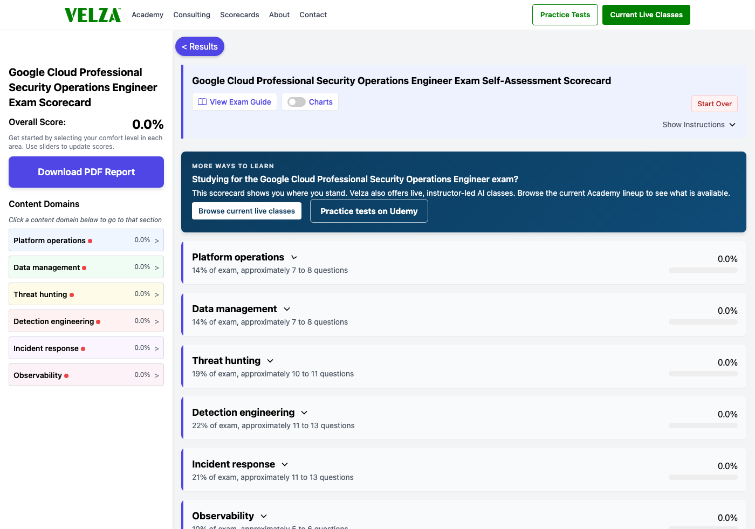The width and height of the screenshot is (755, 529).
Task: Expand the Platform operations section chevron
Action: (x=294, y=258)
